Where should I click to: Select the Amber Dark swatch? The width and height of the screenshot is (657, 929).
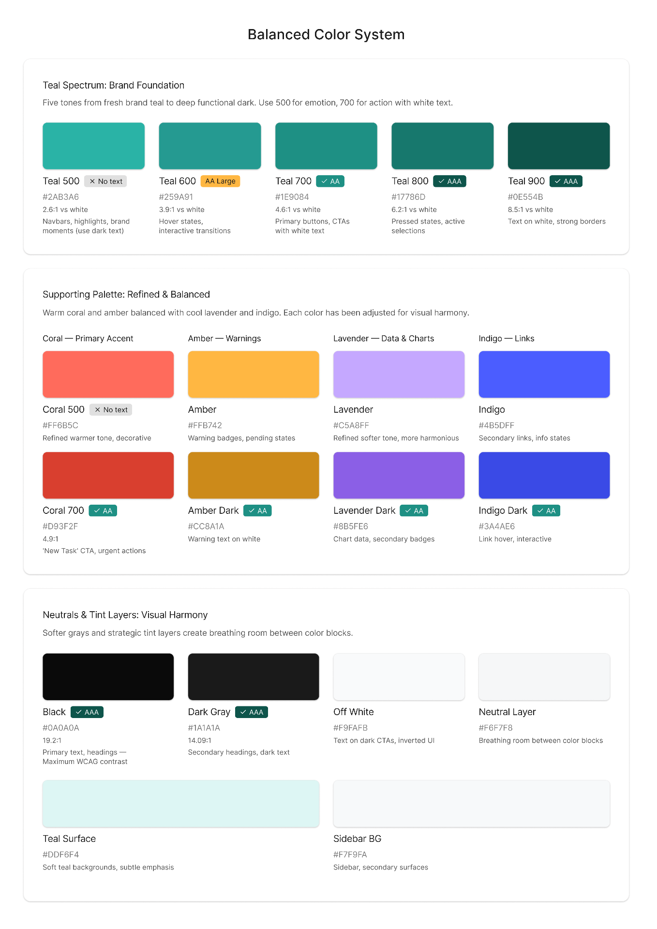(x=254, y=475)
